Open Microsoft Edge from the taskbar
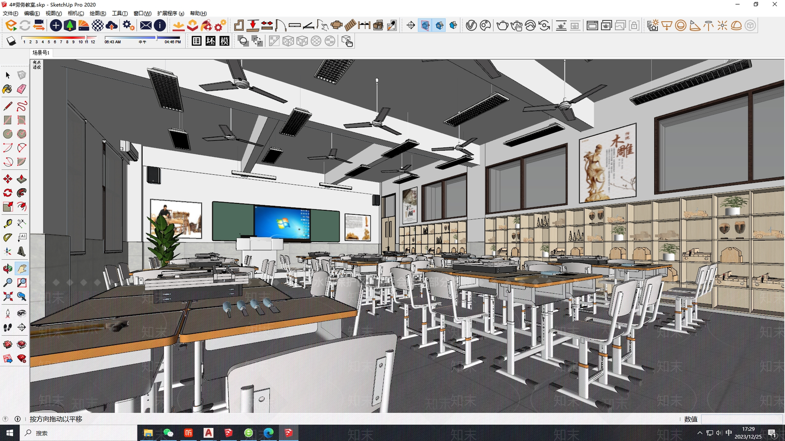 coord(268,433)
